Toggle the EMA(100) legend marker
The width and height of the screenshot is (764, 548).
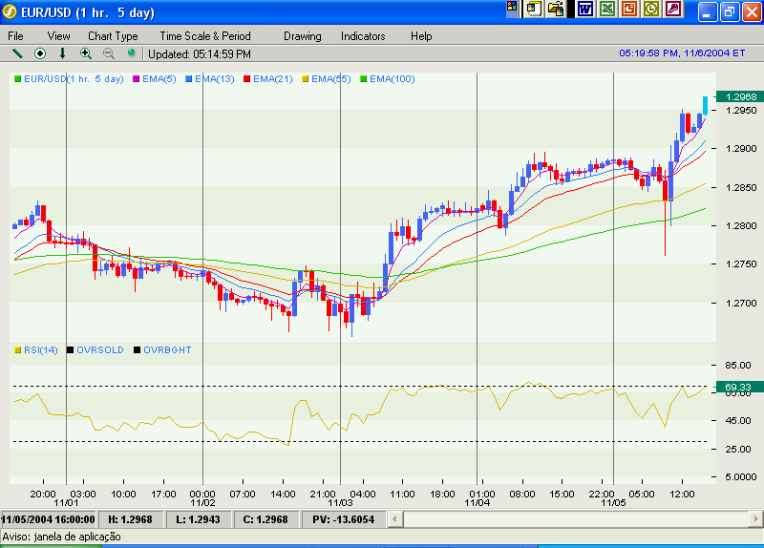363,79
